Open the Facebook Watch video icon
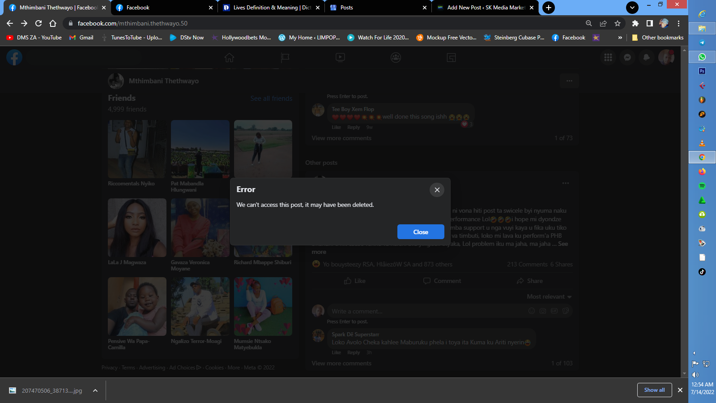This screenshot has height=403, width=716. (341, 57)
